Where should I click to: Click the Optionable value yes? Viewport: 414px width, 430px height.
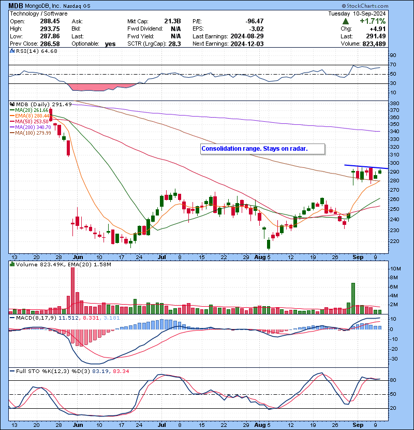(x=110, y=44)
